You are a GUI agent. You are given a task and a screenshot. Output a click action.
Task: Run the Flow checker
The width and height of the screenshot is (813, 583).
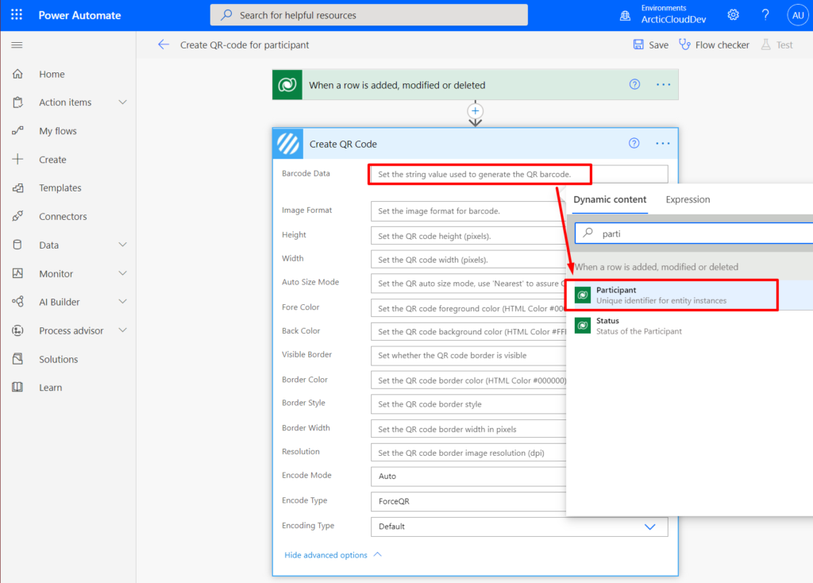715,44
